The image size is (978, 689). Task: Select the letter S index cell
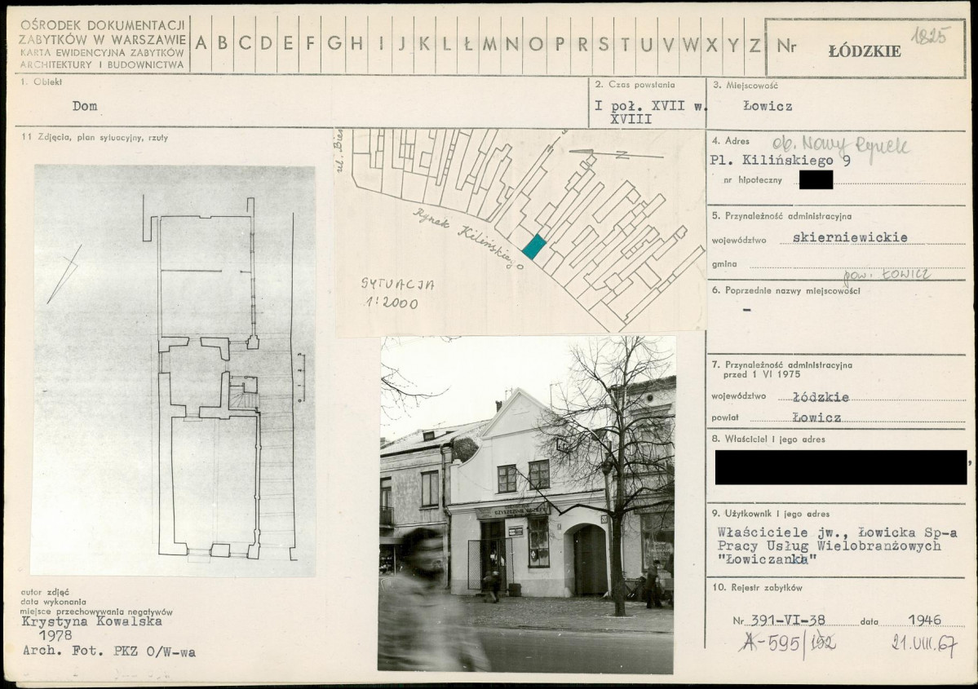pyautogui.click(x=603, y=44)
